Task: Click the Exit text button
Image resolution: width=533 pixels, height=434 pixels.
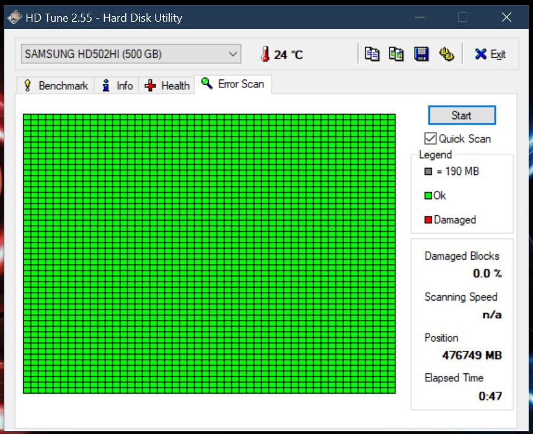Action: click(498, 54)
